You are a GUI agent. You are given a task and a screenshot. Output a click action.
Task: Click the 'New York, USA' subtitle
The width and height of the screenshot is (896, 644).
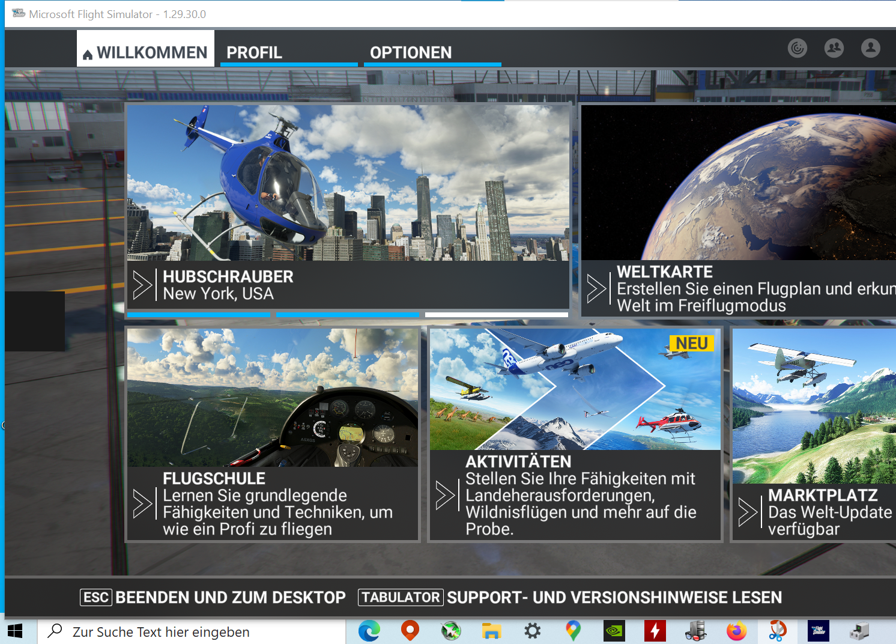219,294
